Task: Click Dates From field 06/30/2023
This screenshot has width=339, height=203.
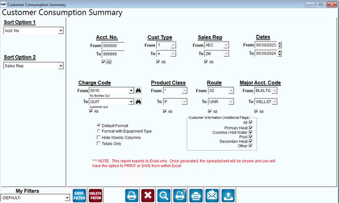Action: (266, 45)
